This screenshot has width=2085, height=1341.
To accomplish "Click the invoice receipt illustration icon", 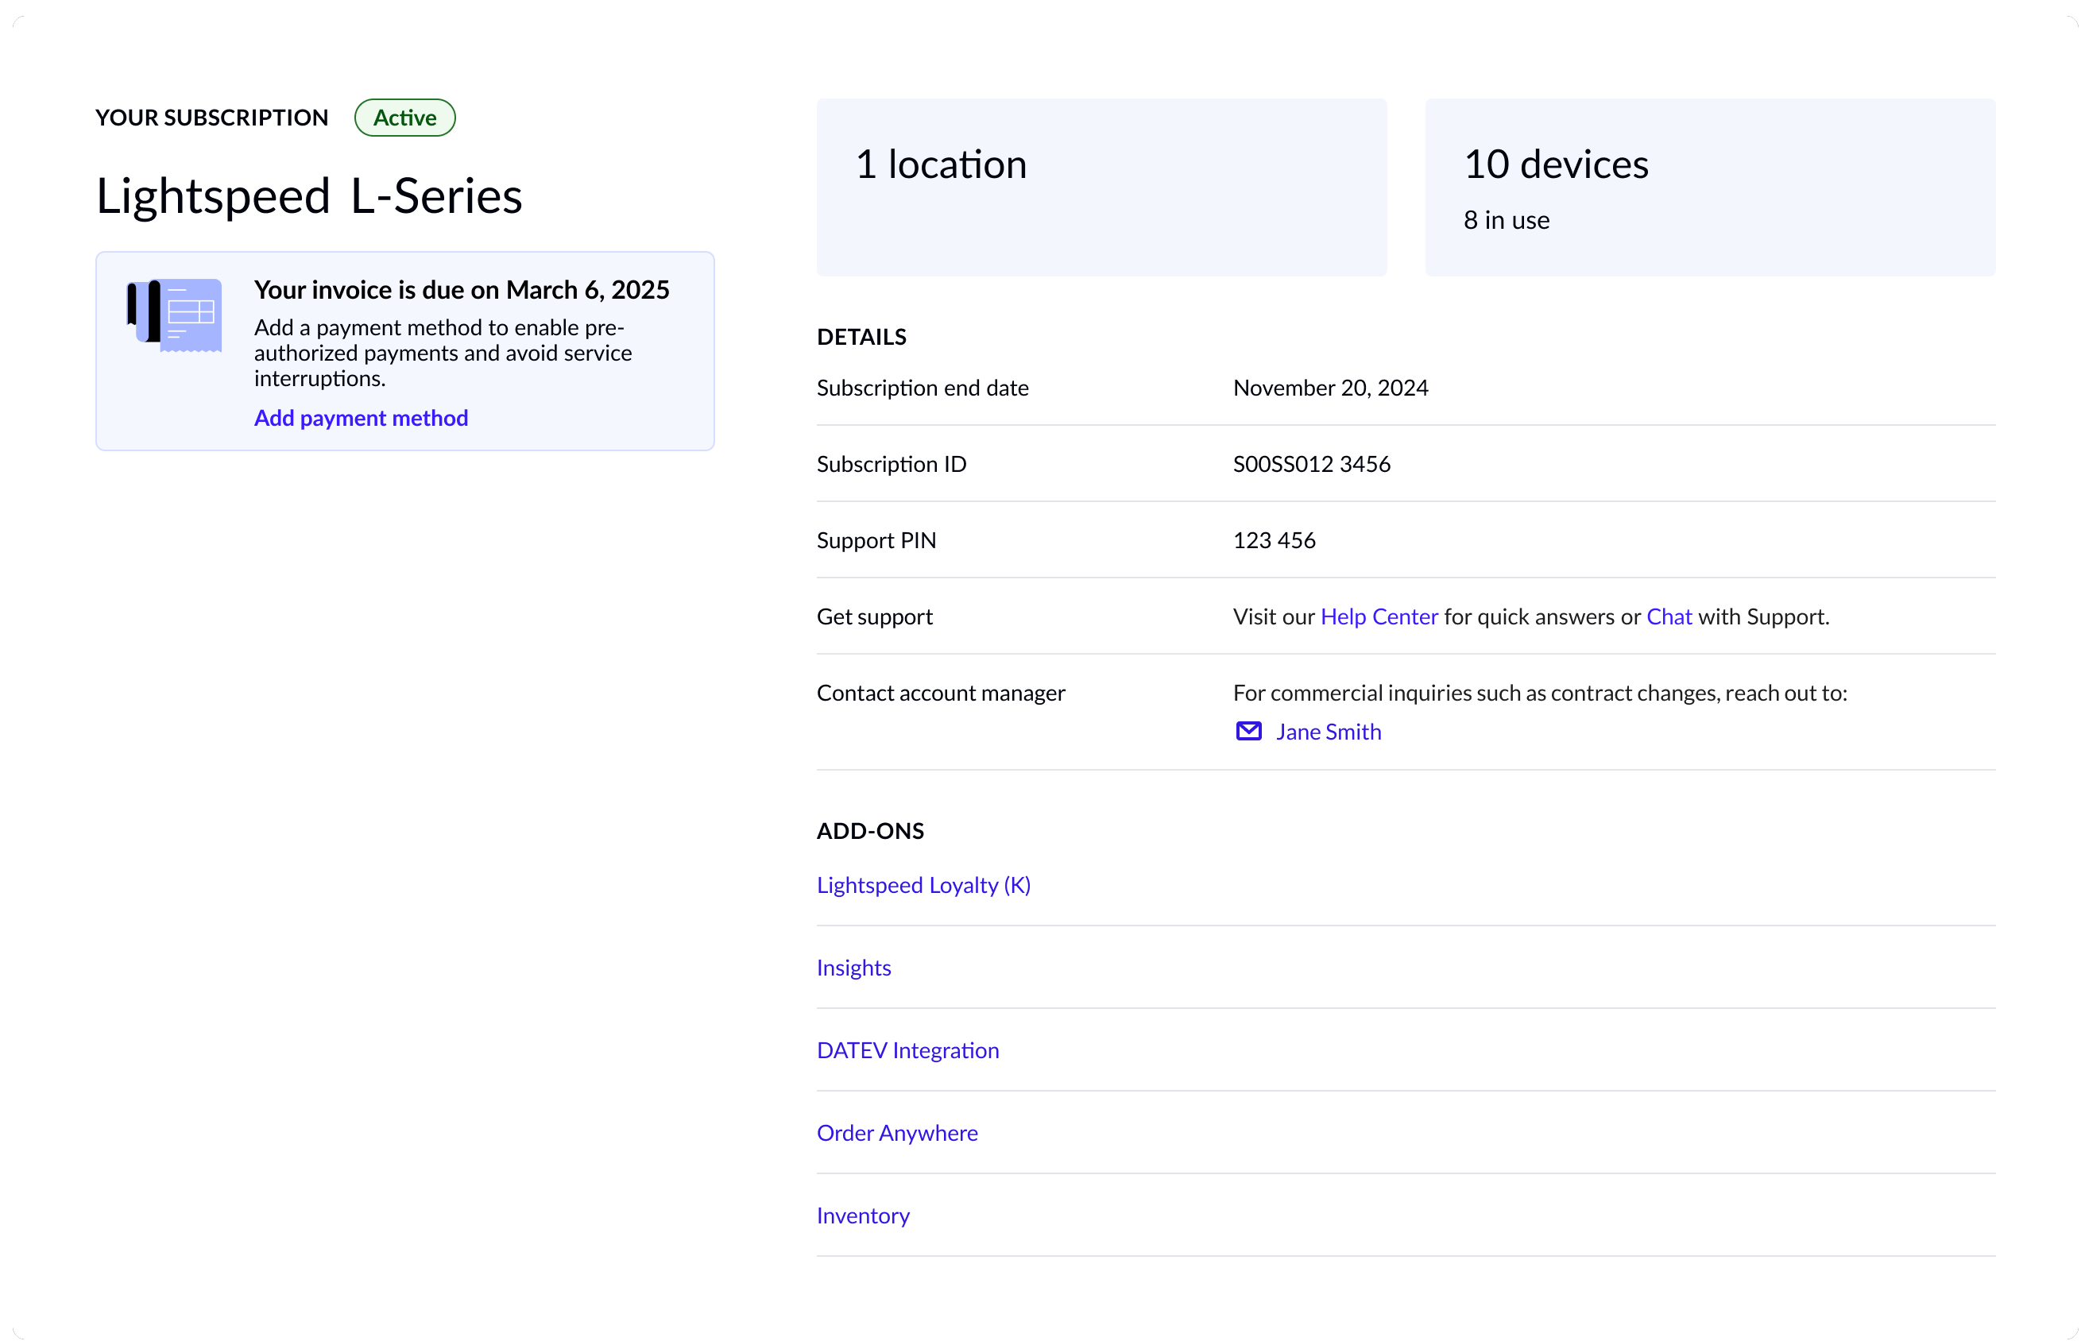I will pos(175,315).
